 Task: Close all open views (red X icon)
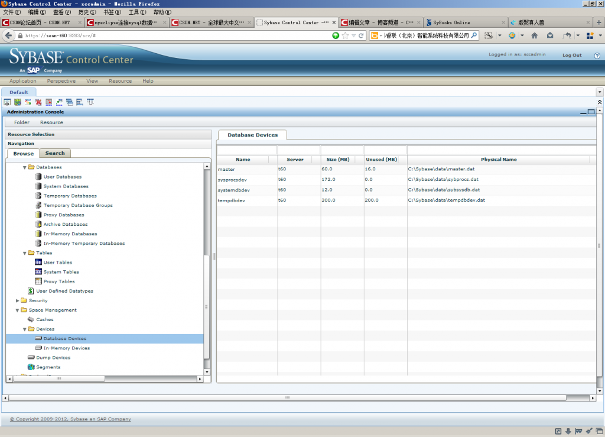[38, 102]
